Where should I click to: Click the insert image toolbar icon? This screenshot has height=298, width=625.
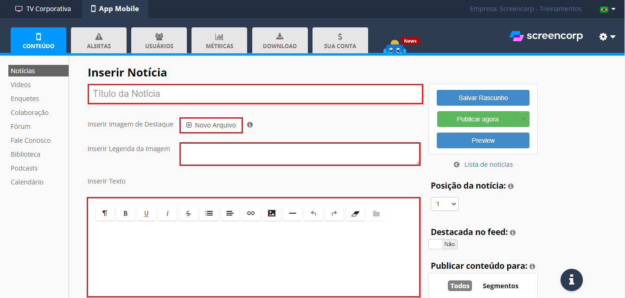(x=272, y=213)
